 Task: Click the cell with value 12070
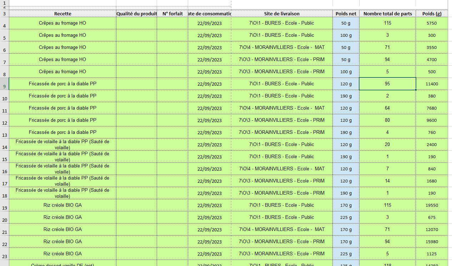pyautogui.click(x=432, y=230)
